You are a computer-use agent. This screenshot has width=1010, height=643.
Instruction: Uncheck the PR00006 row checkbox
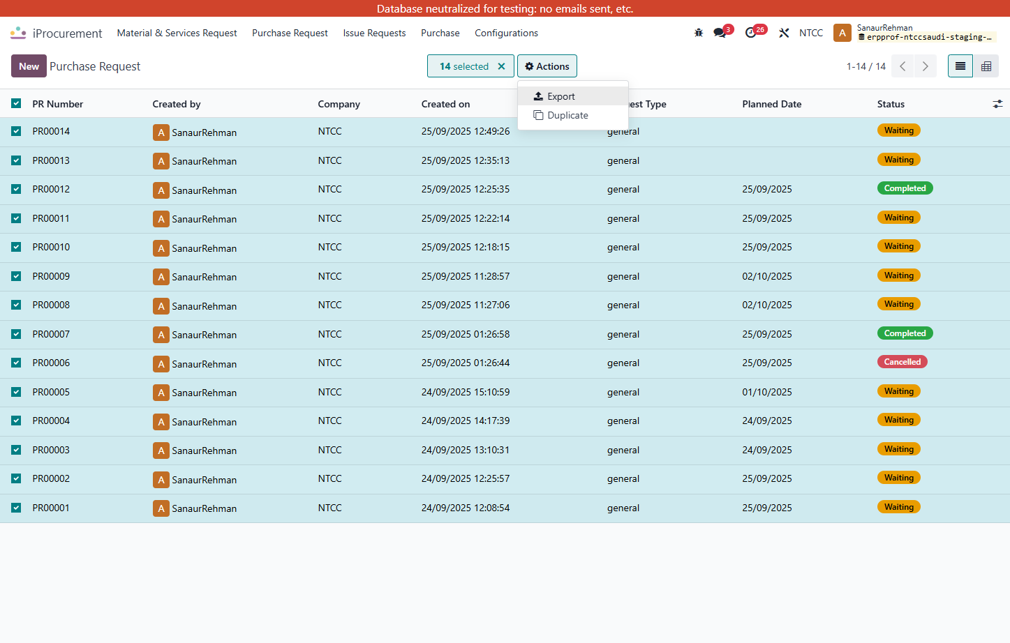[x=16, y=363]
